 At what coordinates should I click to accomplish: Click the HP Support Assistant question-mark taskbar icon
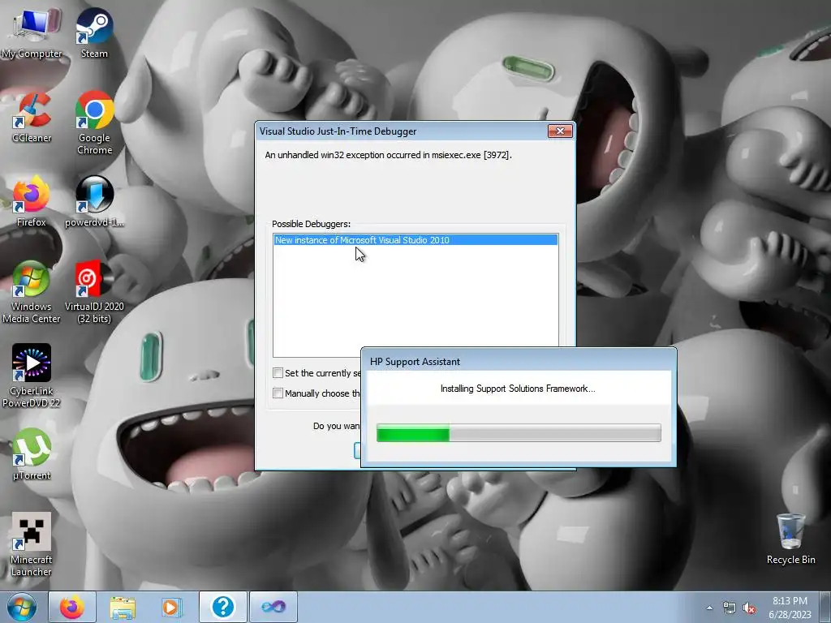tap(223, 607)
